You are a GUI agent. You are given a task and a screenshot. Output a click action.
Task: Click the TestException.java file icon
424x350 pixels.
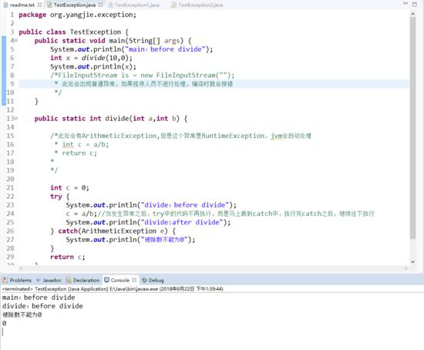(50, 5)
